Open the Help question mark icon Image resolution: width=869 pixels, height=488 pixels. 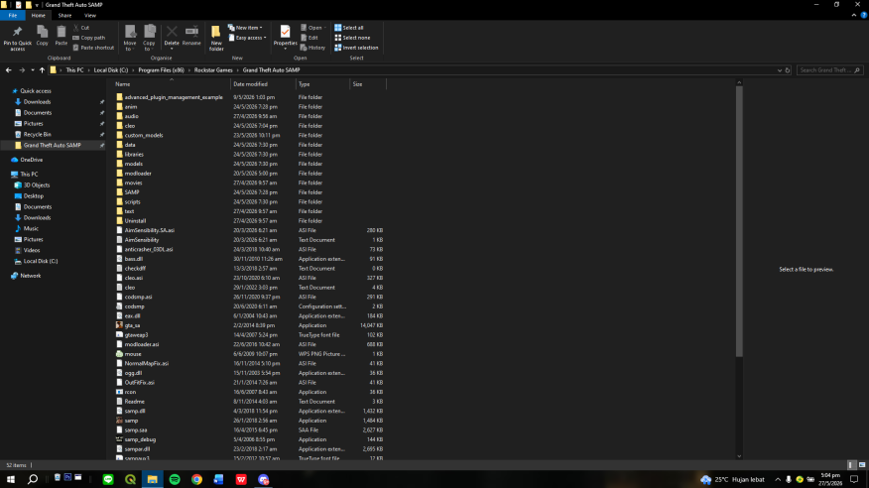tap(863, 16)
